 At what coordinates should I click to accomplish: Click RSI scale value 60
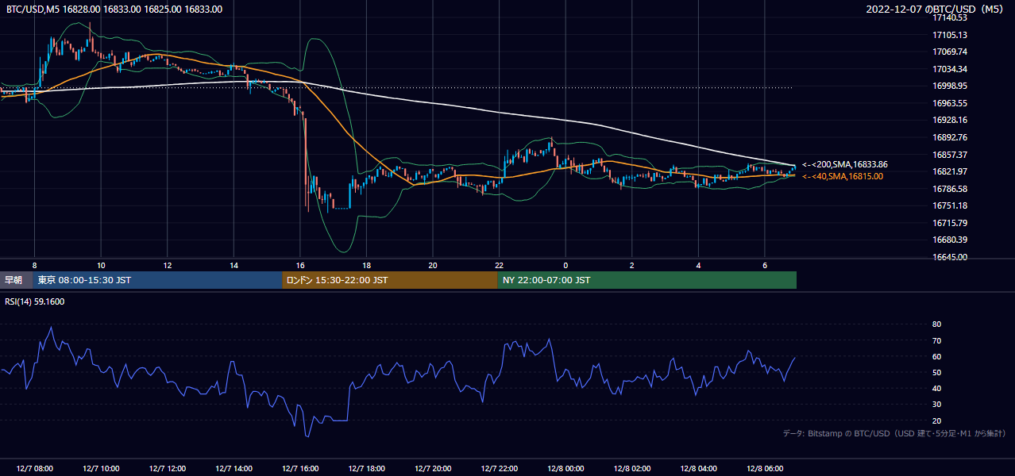click(936, 356)
